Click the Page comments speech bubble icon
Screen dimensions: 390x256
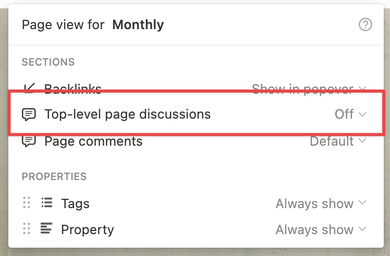coord(29,141)
